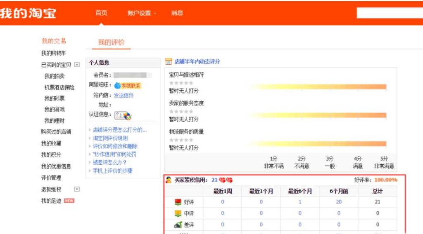
Task: Click the stars under 宝贝与描述相符
Action: point(181,83)
